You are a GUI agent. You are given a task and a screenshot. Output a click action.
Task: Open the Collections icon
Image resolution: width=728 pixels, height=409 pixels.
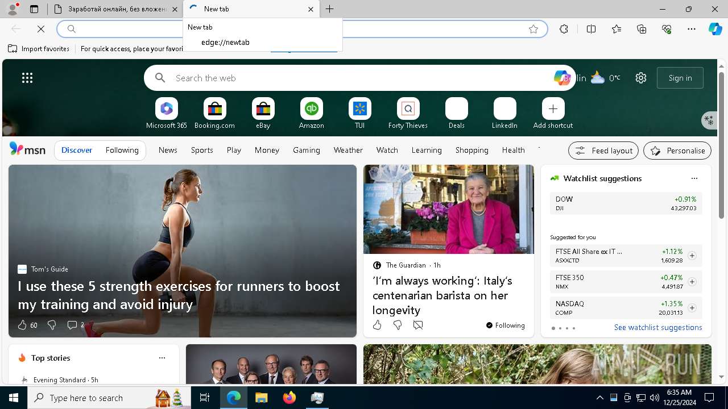click(x=642, y=29)
